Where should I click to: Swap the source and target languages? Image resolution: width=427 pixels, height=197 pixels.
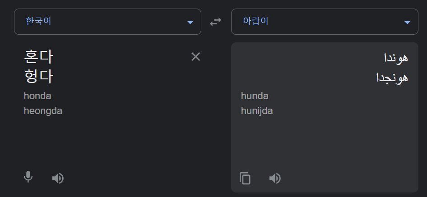(x=216, y=22)
